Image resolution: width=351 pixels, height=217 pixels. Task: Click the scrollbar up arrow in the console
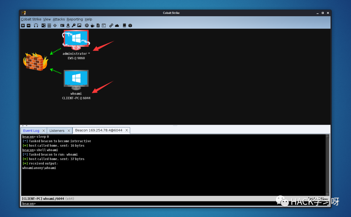click(x=328, y=136)
